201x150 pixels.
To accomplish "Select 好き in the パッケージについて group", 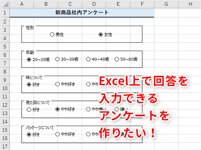I will click(29, 134).
